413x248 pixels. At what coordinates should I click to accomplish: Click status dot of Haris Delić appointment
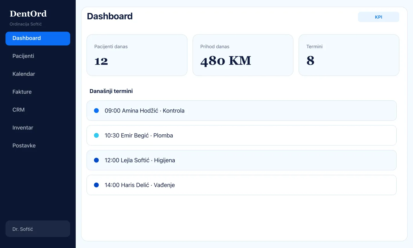tap(96, 185)
